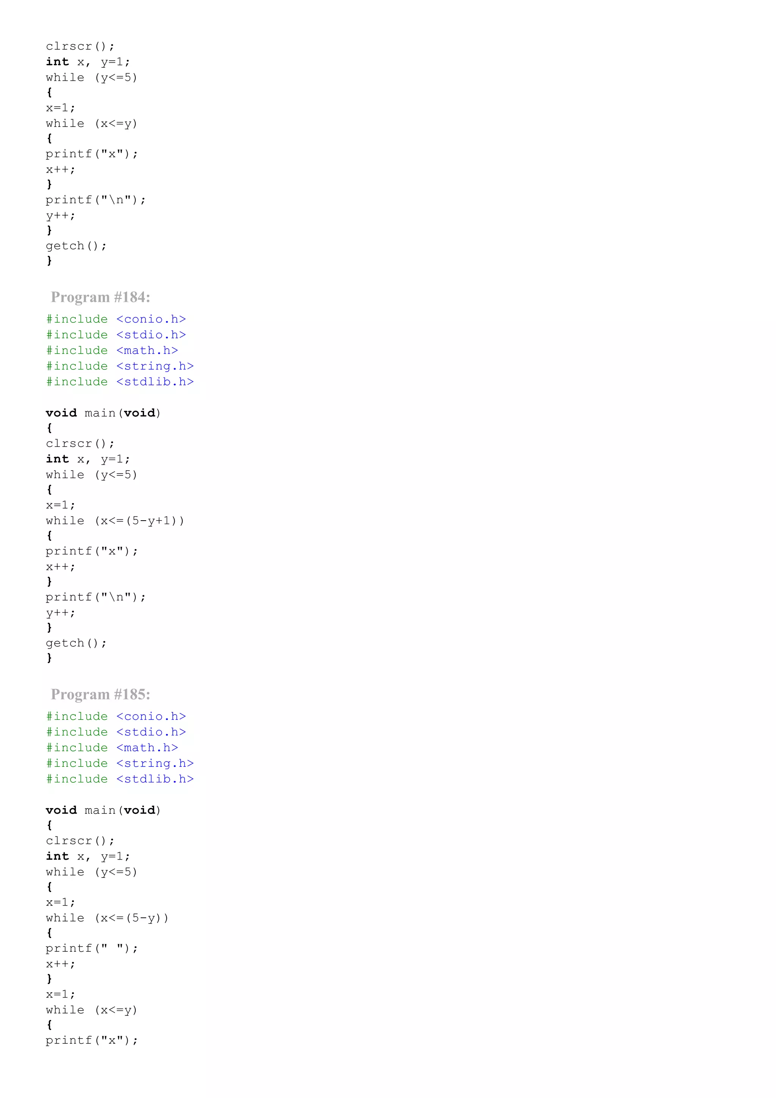
Task: Select "int x, y=1;" in Program #185
Action: coord(88,857)
